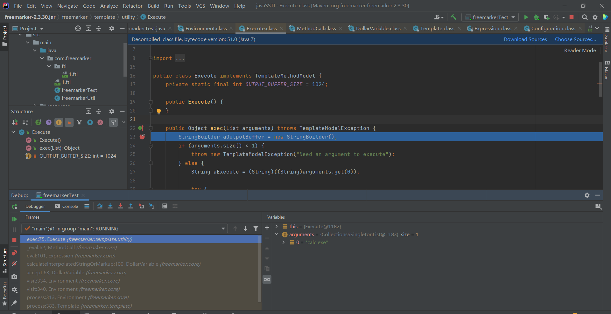Viewport: 611px width, 314px height.
Task: Click the Build project hammer icon
Action: pos(453,17)
